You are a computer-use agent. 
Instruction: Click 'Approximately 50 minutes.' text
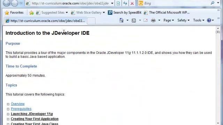25,76
